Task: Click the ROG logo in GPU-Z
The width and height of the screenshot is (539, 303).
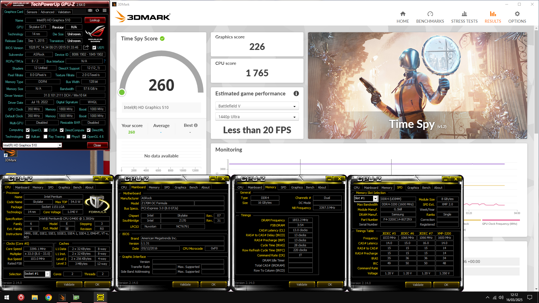Action: 95,34
